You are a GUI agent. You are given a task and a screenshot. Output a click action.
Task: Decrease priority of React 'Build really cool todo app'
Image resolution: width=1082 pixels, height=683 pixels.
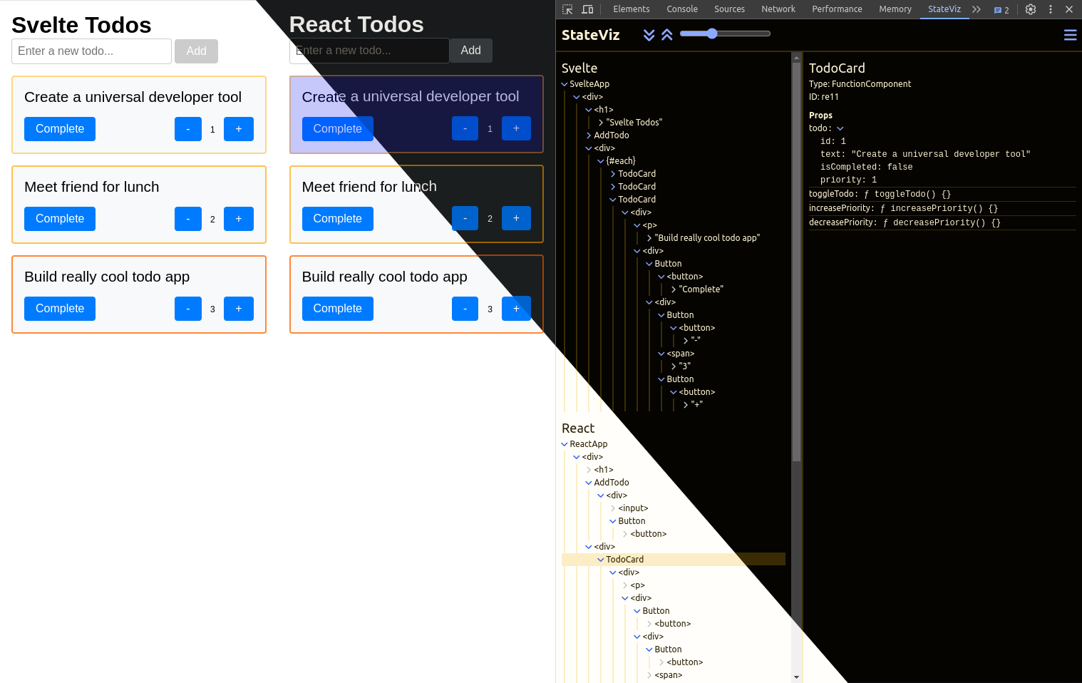point(465,308)
